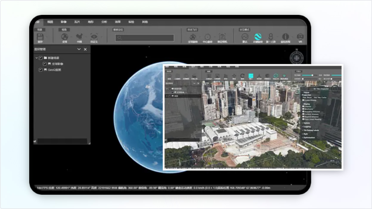Click the compass navigation widget
This screenshot has width=372, height=209.
(296, 58)
